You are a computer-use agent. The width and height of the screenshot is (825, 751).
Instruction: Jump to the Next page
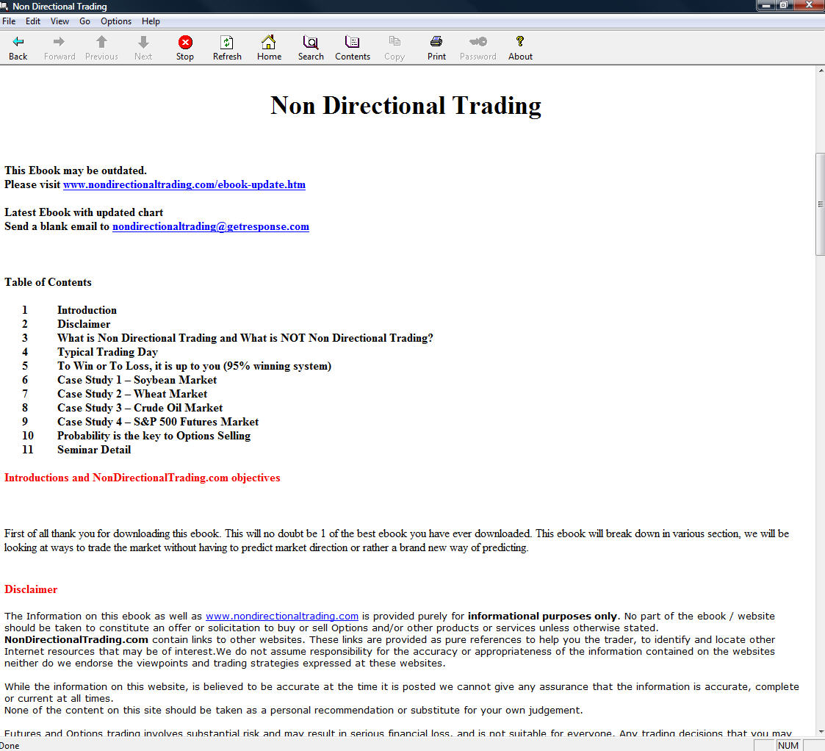143,48
